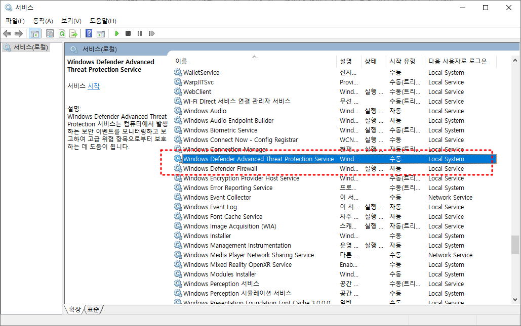Open the Help toolbar icon

[89, 33]
